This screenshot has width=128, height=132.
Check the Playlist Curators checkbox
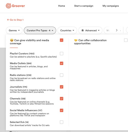click(61, 54)
